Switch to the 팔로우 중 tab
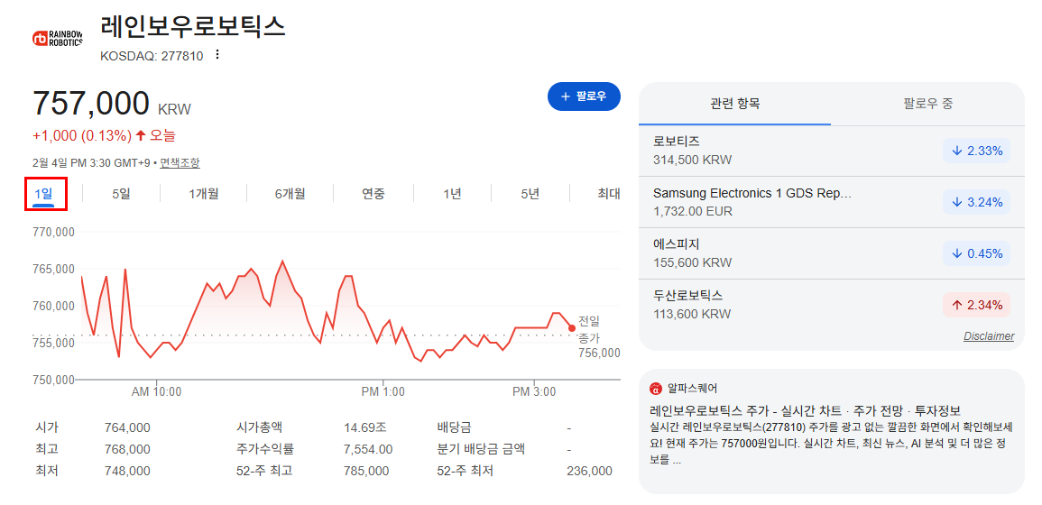The width and height of the screenshot is (1042, 505). pos(928,104)
